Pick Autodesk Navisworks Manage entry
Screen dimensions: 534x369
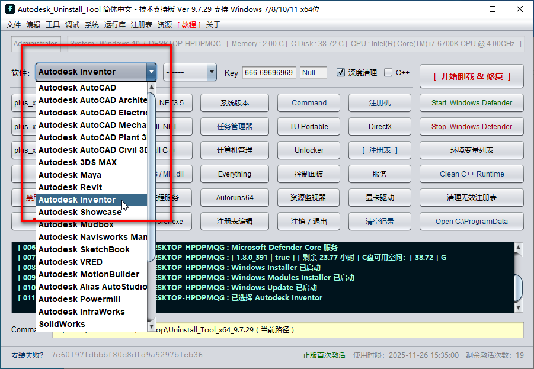tap(91, 236)
